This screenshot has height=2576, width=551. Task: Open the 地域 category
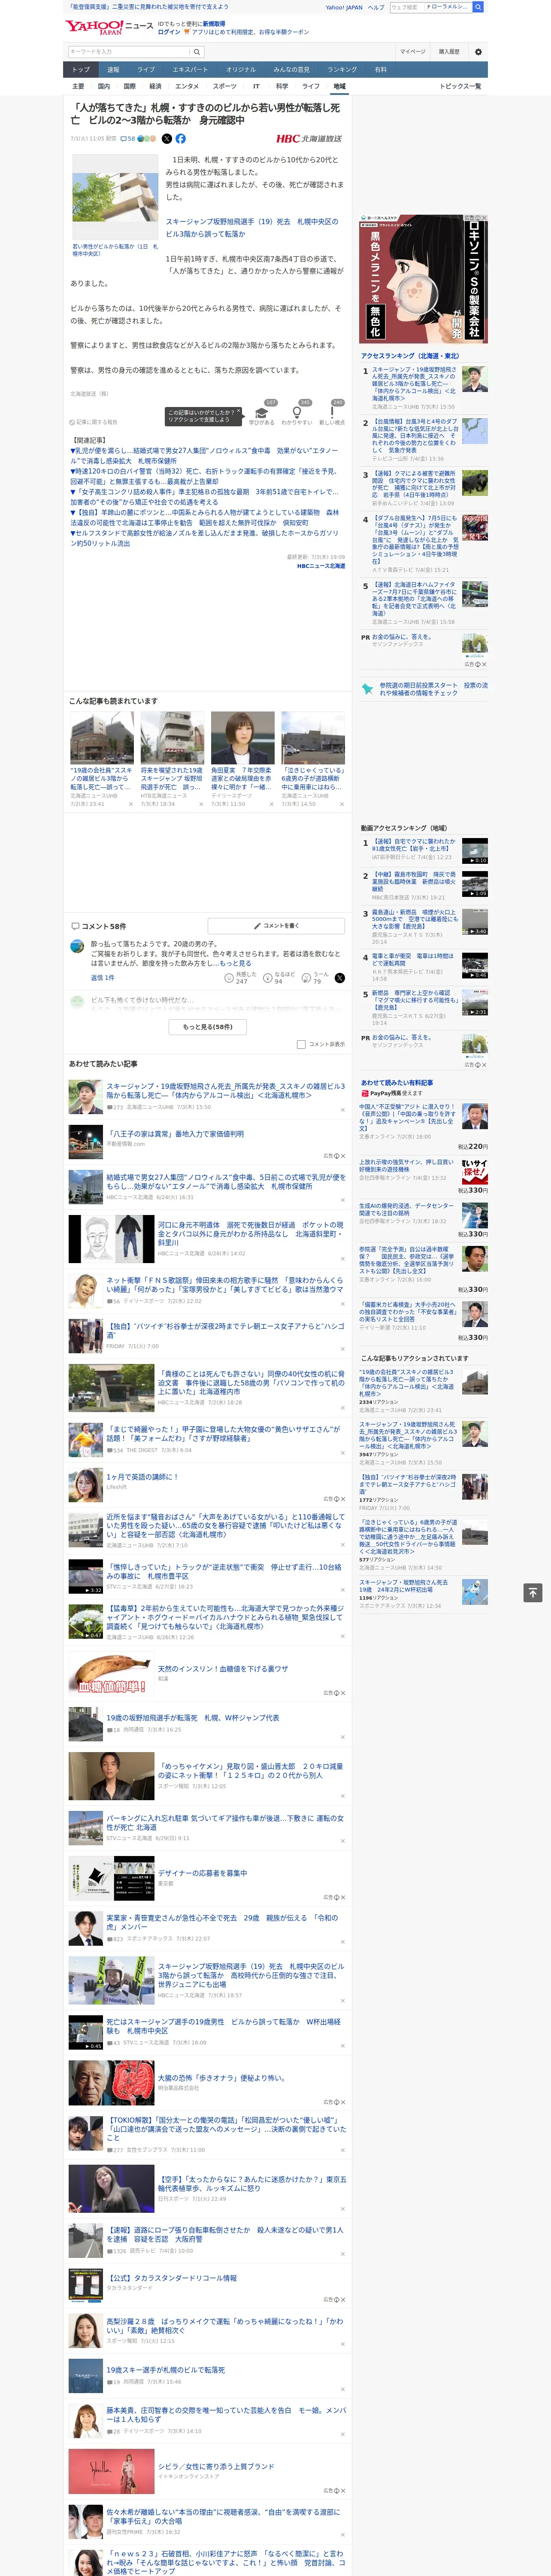coord(339,86)
